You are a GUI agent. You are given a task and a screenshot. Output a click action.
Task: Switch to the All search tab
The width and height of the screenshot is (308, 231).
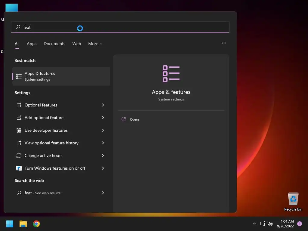point(17,44)
